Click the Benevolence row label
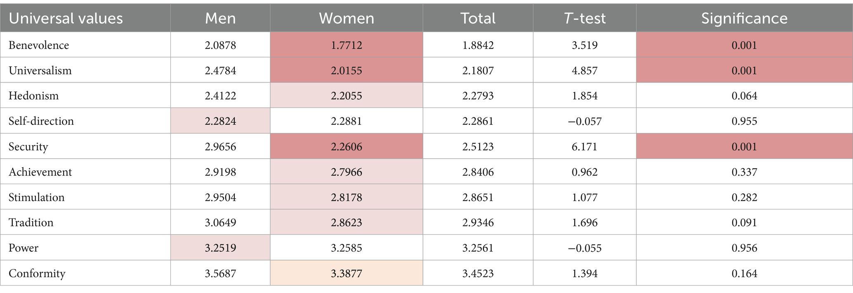The width and height of the screenshot is (853, 293). 39,45
